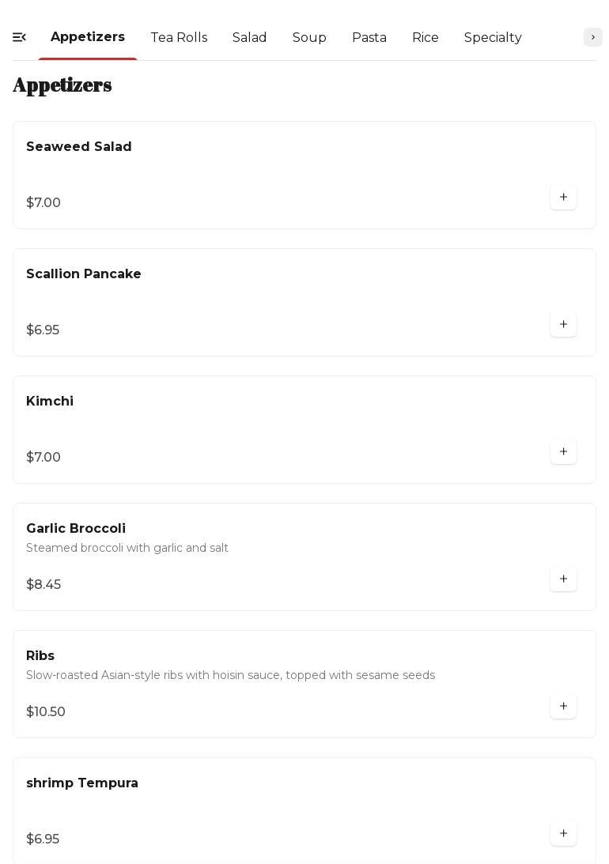Add Kimchi using the plus button
Viewport: 609px width, 864px height.
563,452
